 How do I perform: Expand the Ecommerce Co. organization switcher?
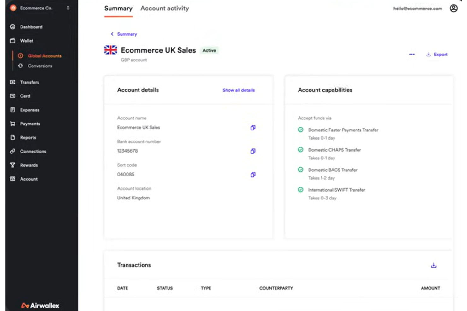pyautogui.click(x=68, y=8)
